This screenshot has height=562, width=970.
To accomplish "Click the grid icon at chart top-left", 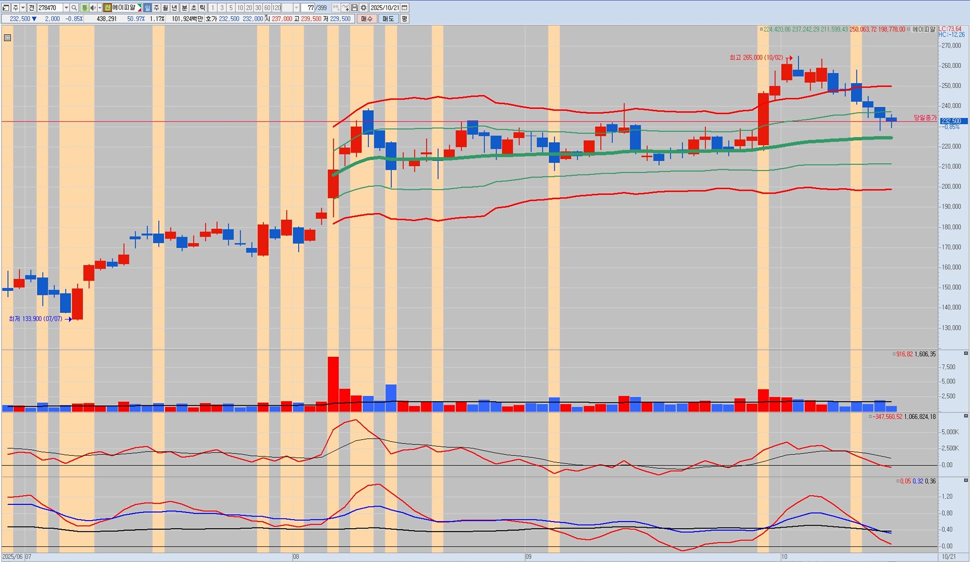I will click(x=8, y=38).
